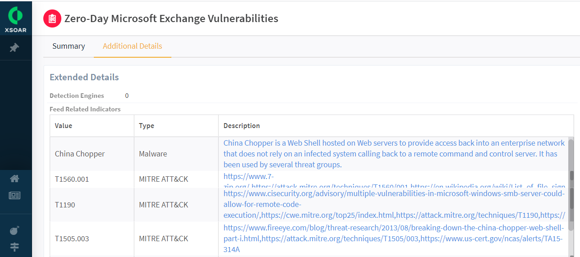
Task: Click the red report icon beside title
Action: click(x=52, y=18)
